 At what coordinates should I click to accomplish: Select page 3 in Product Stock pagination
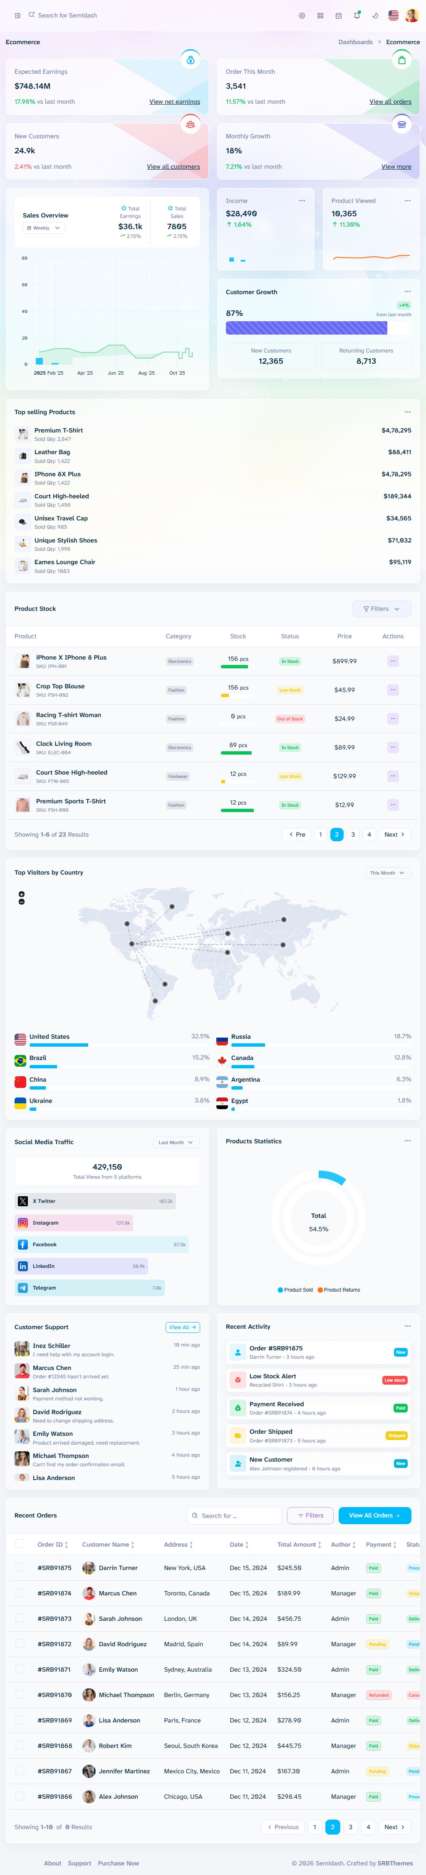tap(353, 835)
